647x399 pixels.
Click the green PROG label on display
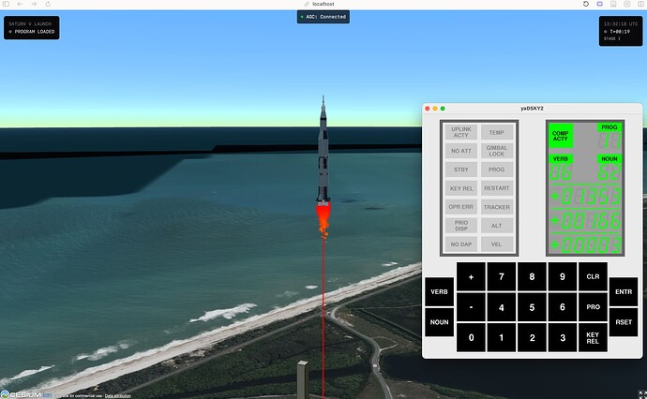[609, 127]
